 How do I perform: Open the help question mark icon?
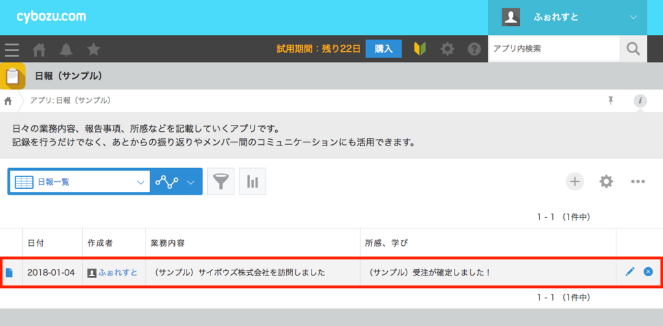coord(474,49)
